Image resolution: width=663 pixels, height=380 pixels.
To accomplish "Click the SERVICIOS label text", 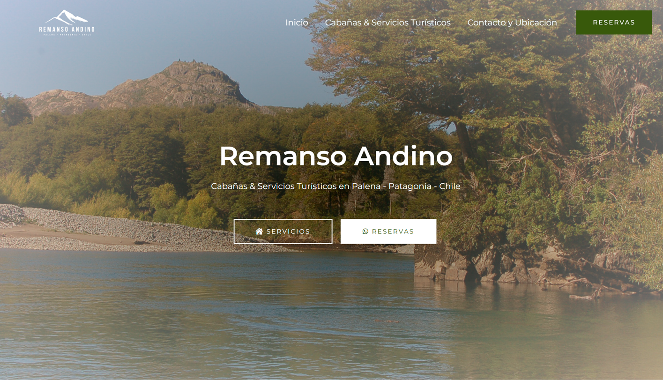I will click(x=288, y=231).
